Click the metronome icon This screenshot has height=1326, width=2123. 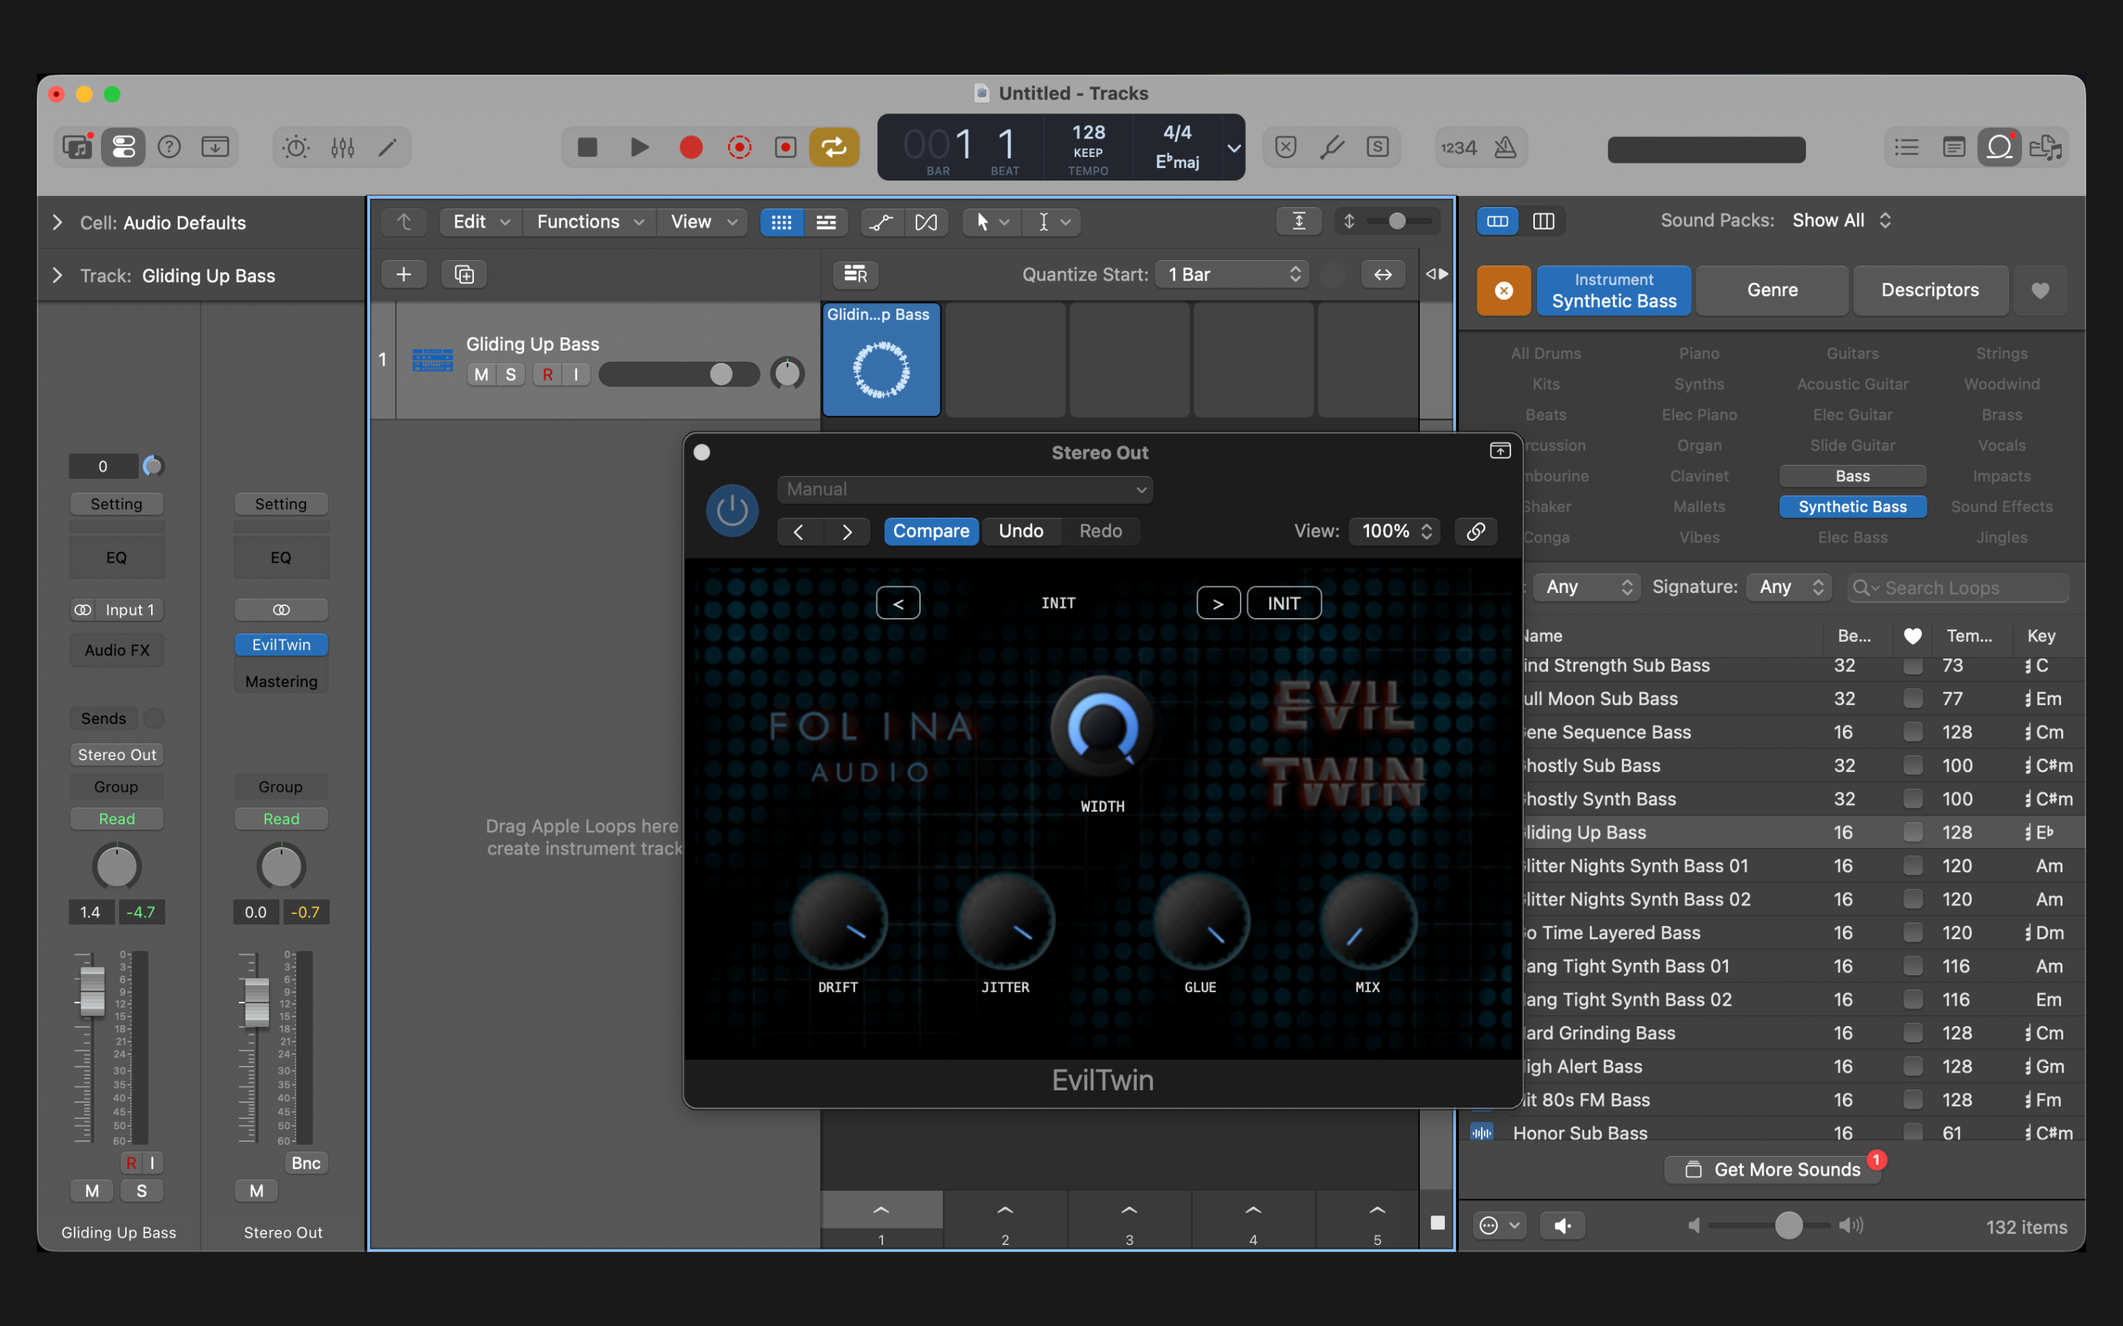point(1505,147)
